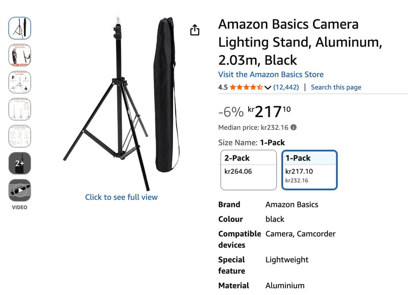
Task: Choose the 1-Pack size option
Action: [310, 170]
